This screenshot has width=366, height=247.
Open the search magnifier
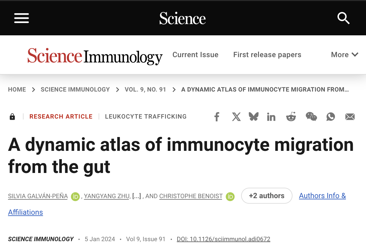coord(344,18)
